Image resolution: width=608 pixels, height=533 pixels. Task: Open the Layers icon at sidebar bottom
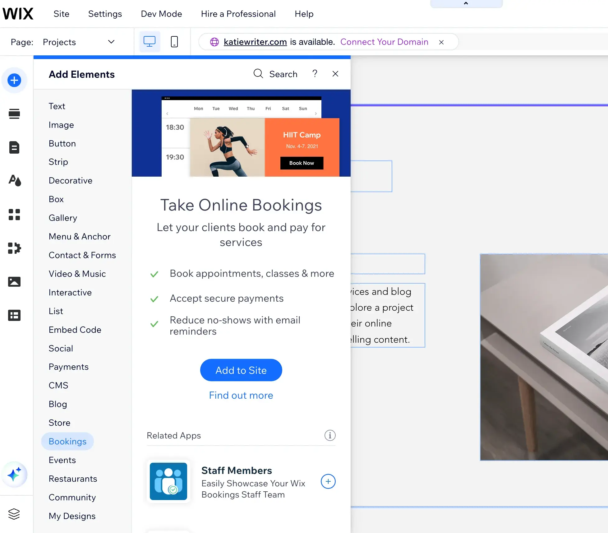click(14, 514)
